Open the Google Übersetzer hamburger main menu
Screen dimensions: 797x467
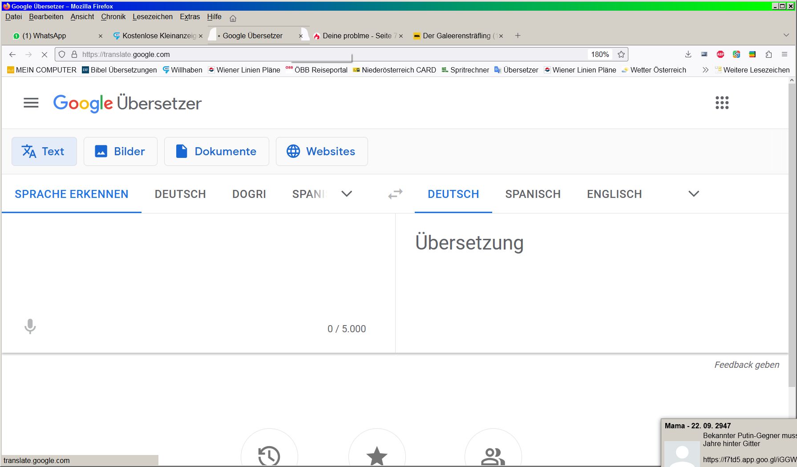pyautogui.click(x=31, y=103)
